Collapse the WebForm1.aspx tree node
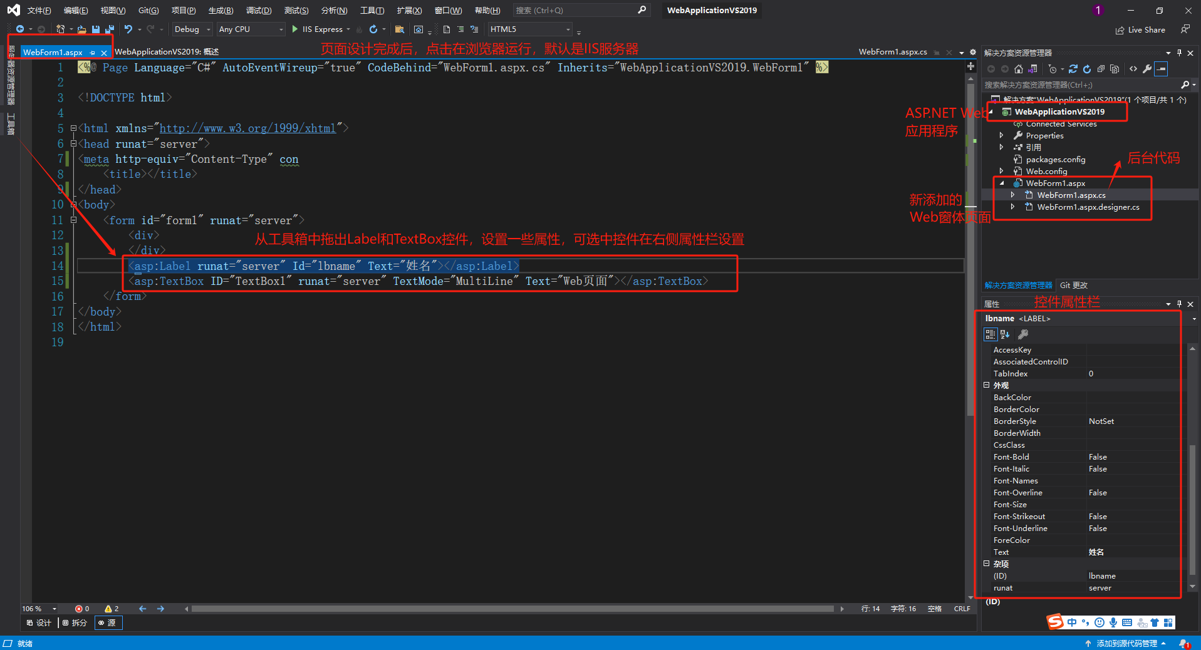This screenshot has height=650, width=1201. [x=1002, y=183]
